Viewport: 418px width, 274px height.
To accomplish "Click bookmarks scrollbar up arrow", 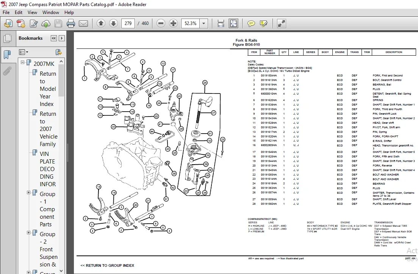I will (61, 62).
